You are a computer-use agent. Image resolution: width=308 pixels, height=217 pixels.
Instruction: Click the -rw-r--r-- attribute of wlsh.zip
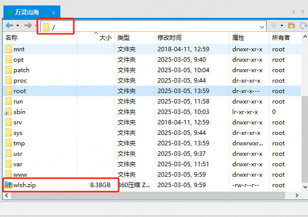(246, 185)
